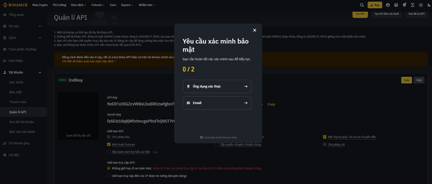Toggle dark mode moon icon
Image resolution: width=432 pixels, height=184 pixels.
pyautogui.click(x=429, y=5)
